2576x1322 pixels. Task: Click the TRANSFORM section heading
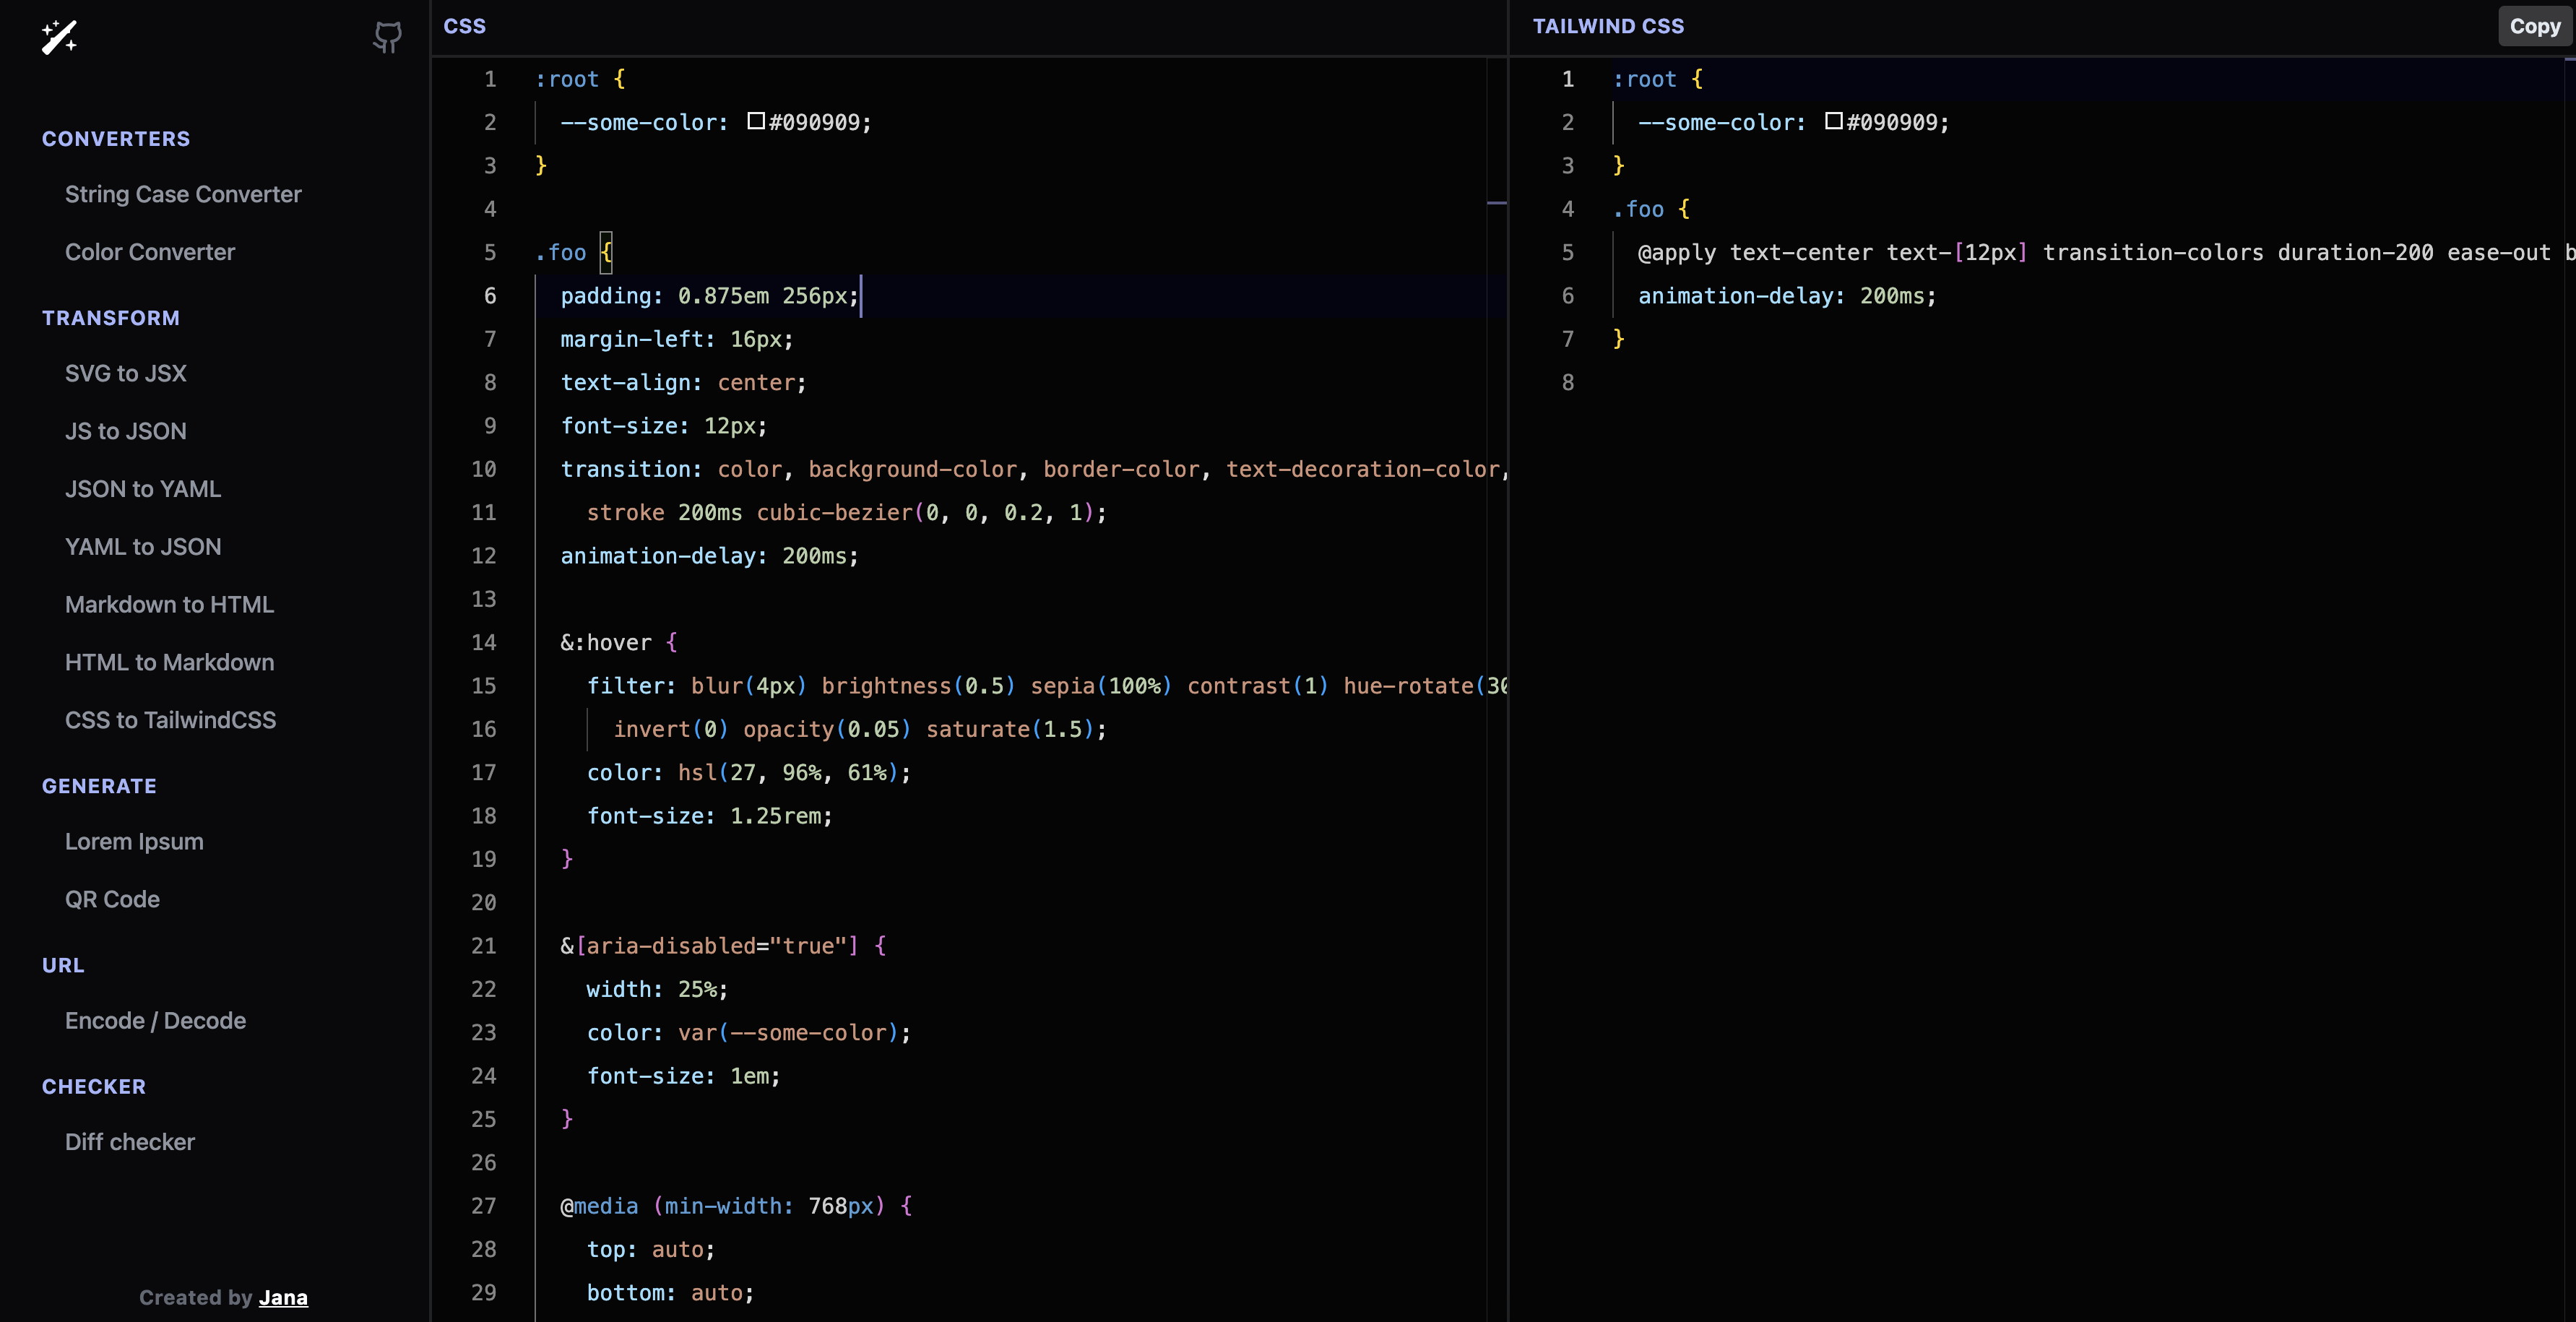coord(111,318)
